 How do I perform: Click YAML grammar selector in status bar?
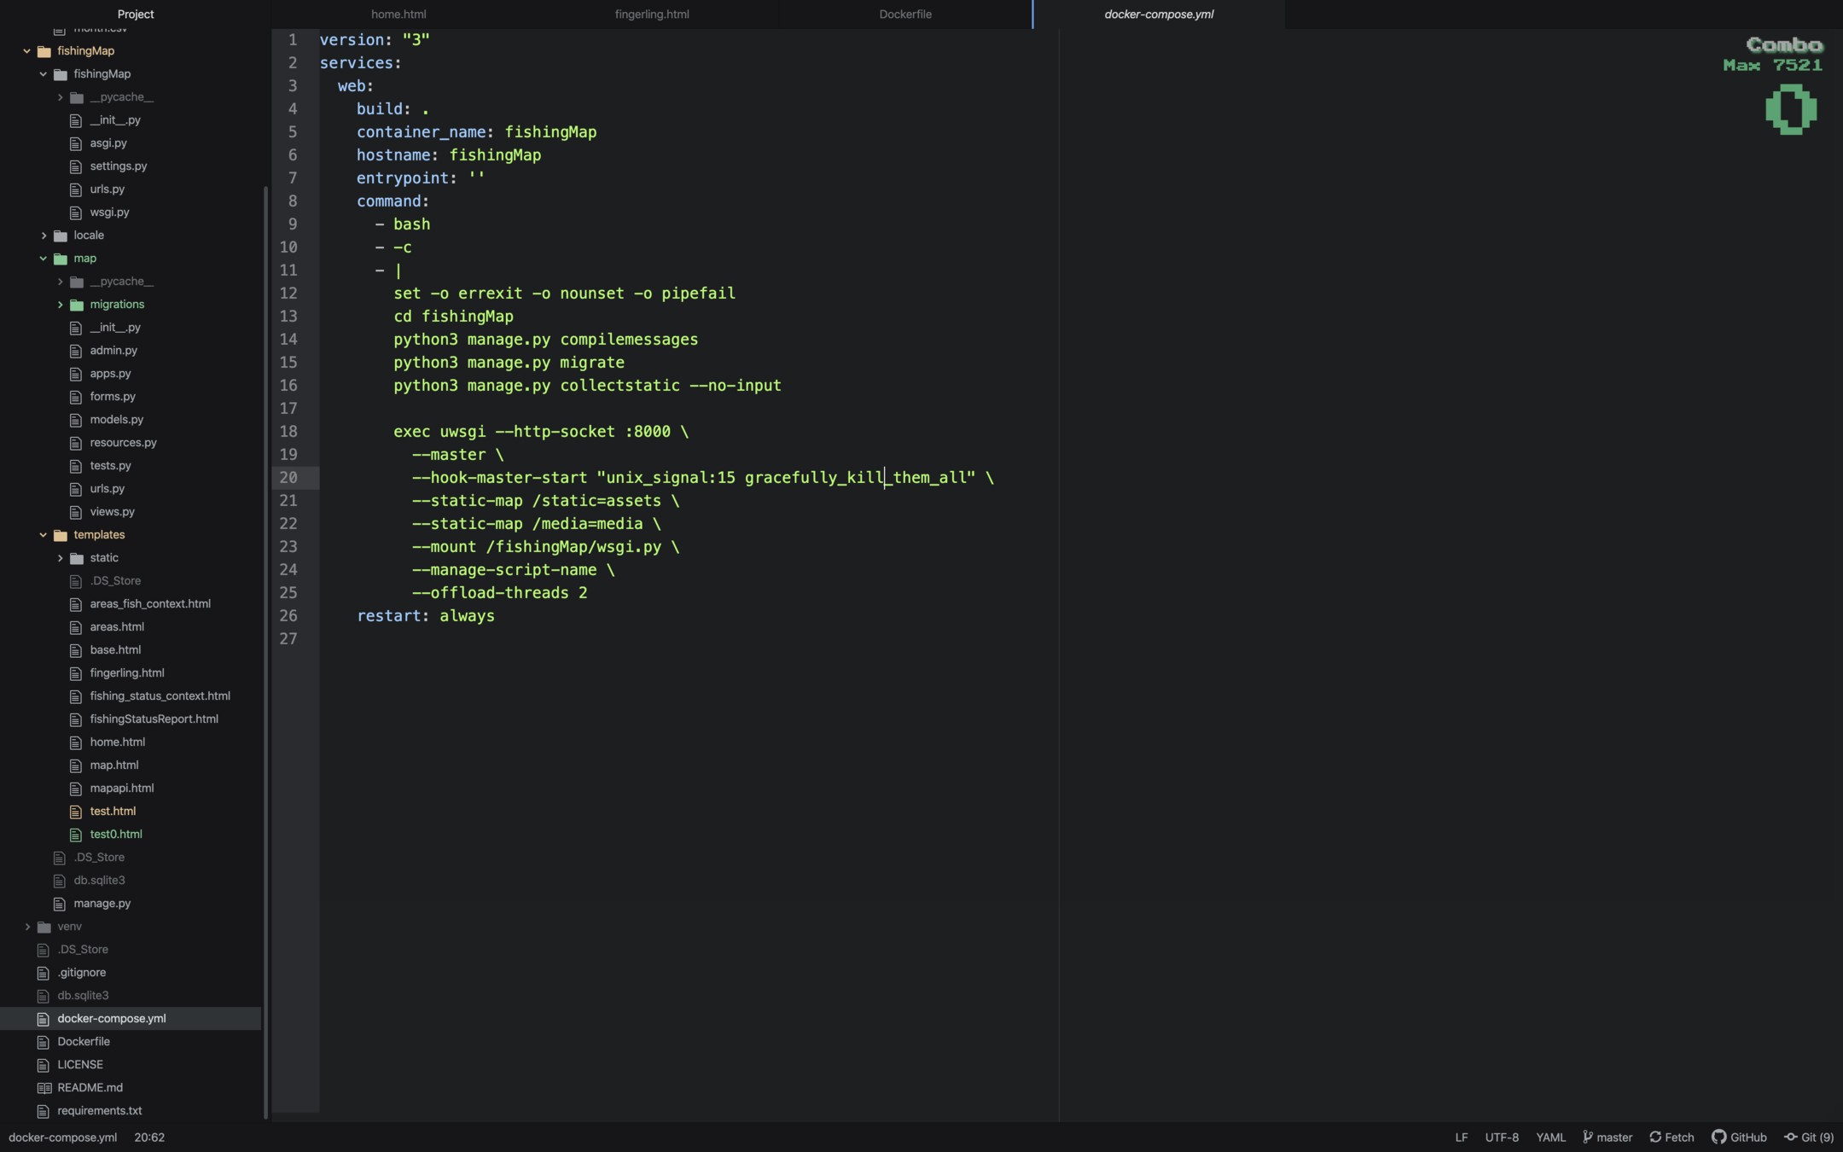(x=1550, y=1137)
